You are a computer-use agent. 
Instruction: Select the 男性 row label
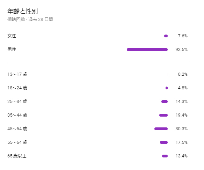pyautogui.click(x=12, y=50)
